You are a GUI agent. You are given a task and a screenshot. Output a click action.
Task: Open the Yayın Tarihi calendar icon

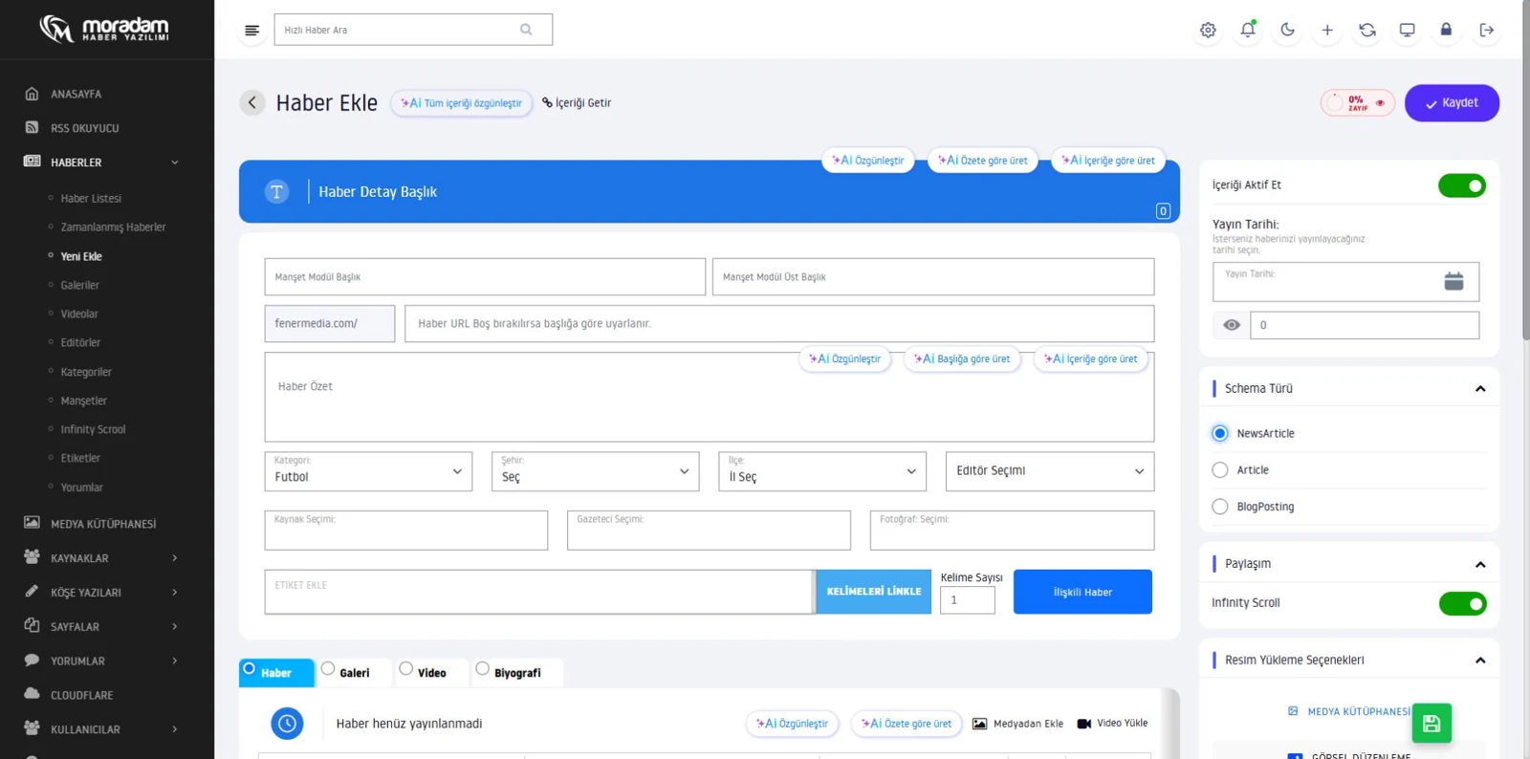1453,281
